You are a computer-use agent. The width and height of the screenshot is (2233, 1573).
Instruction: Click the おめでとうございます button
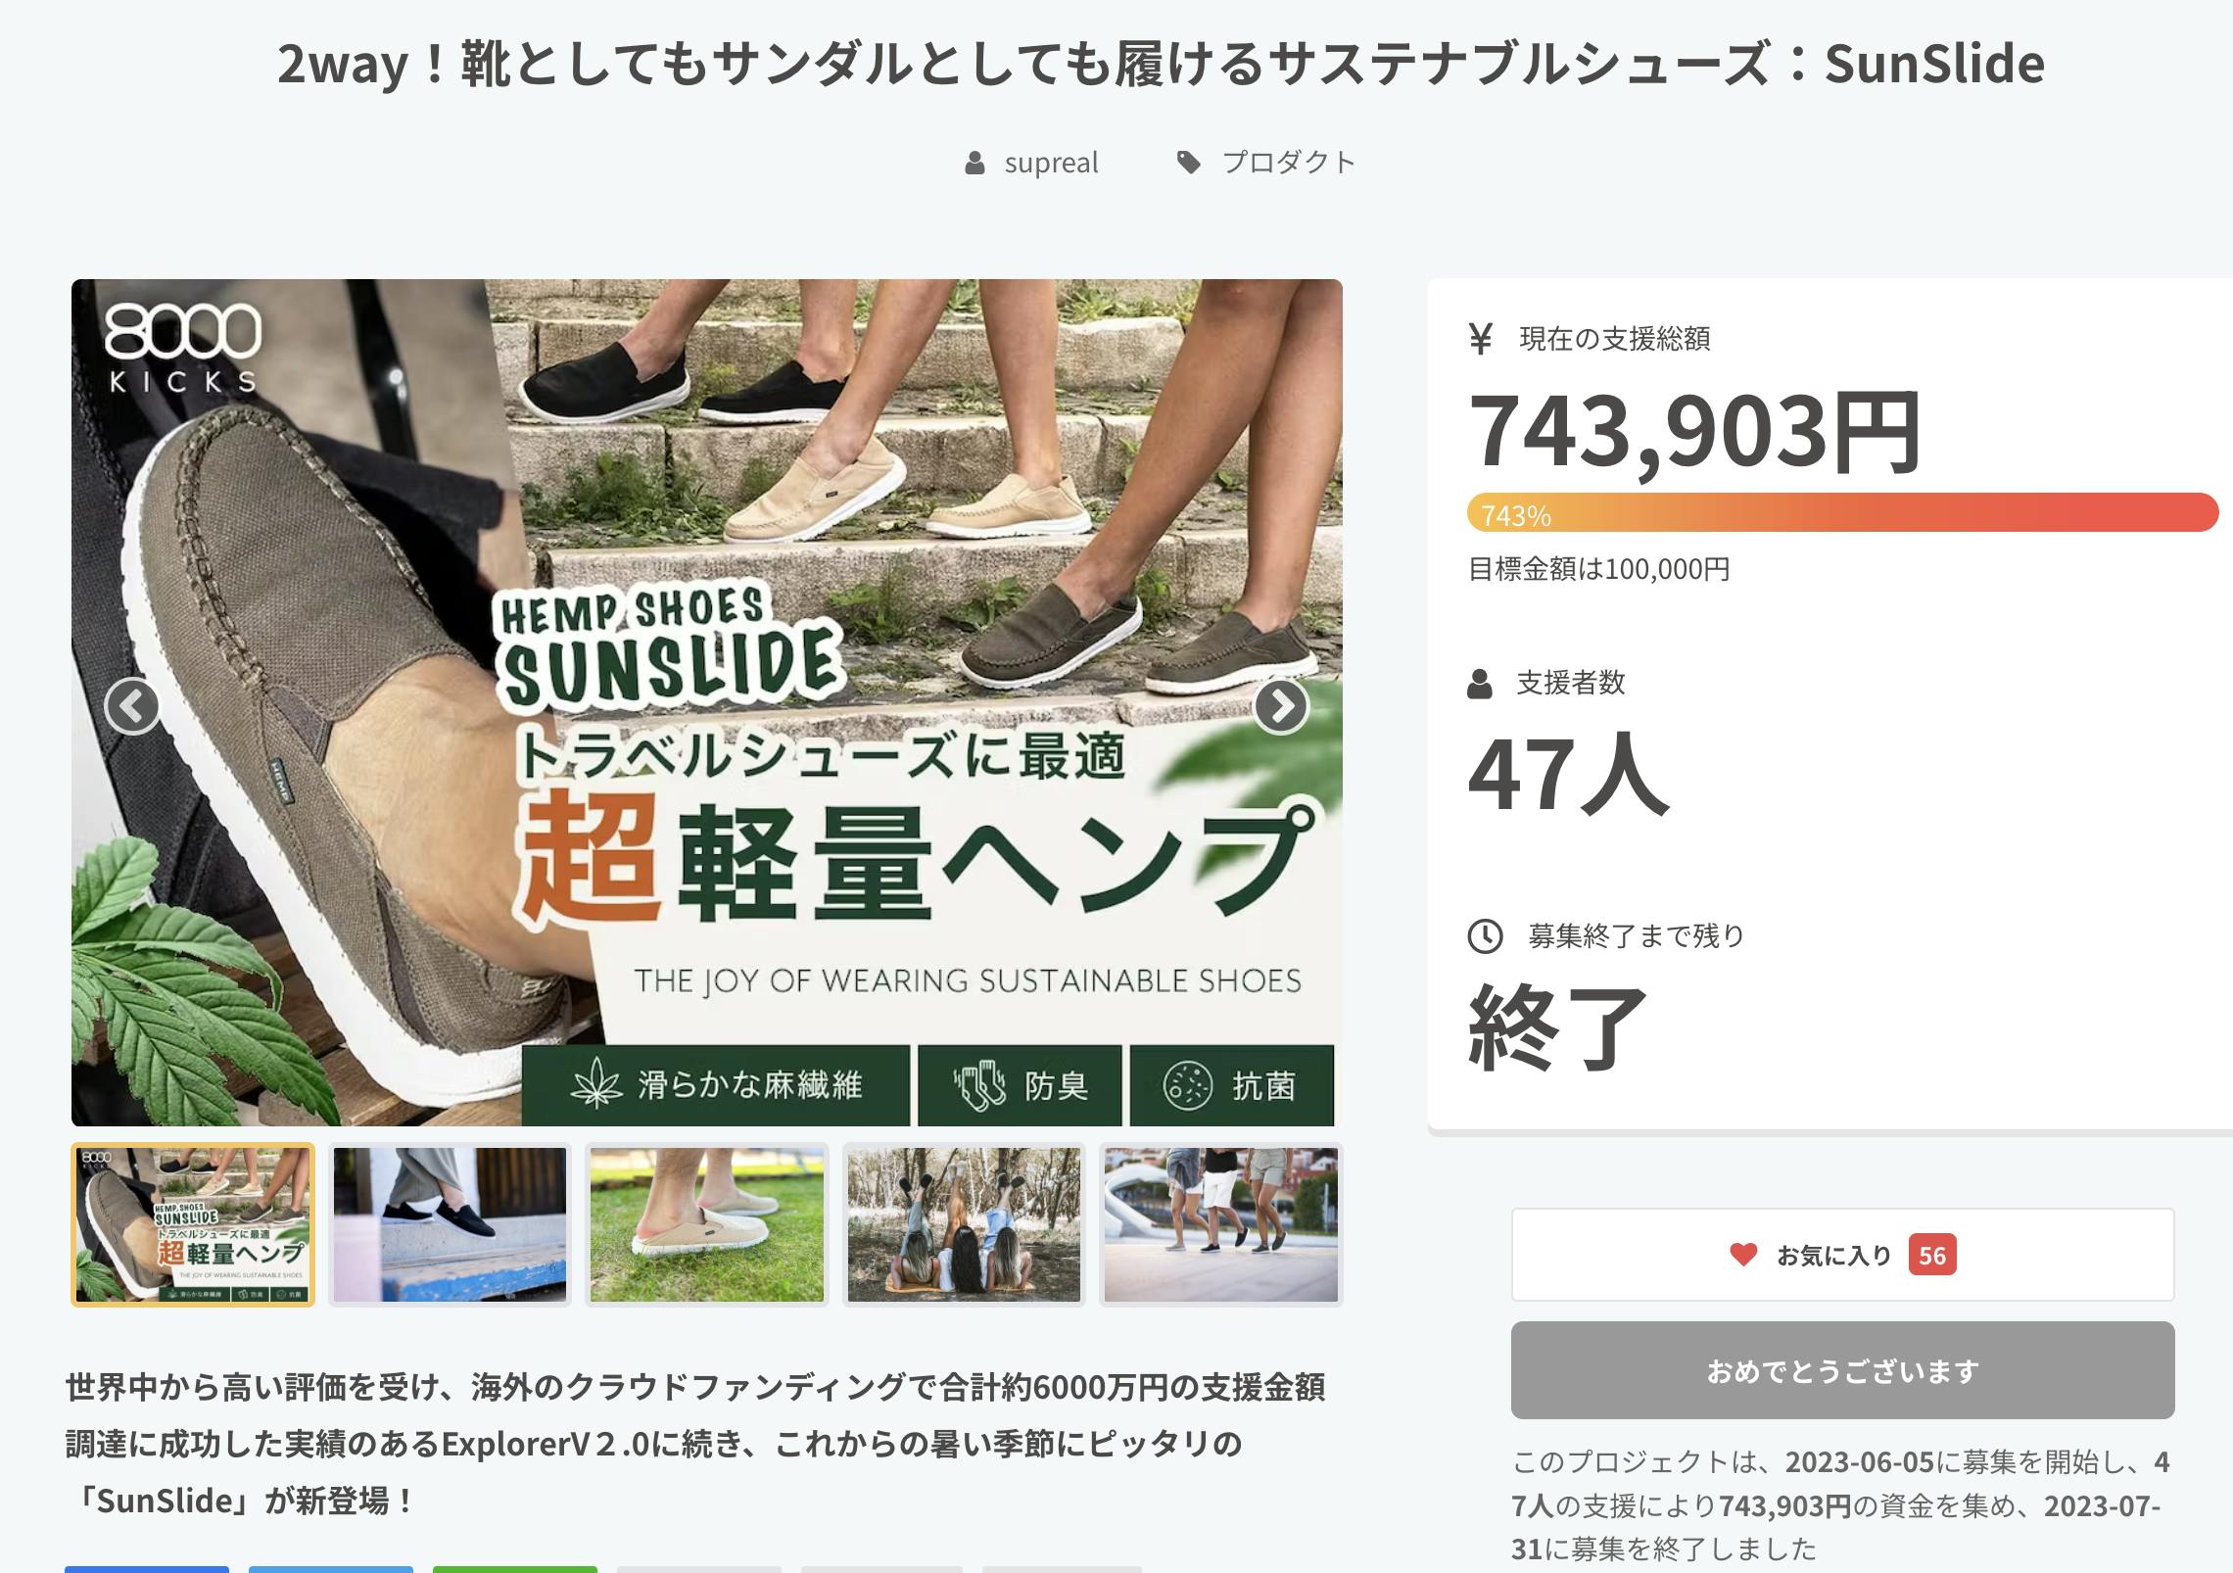pyautogui.click(x=1842, y=1370)
